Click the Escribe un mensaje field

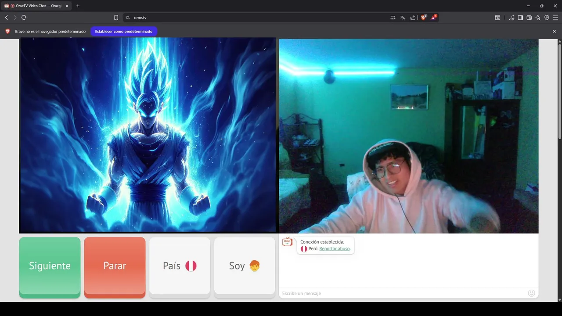[x=403, y=293]
